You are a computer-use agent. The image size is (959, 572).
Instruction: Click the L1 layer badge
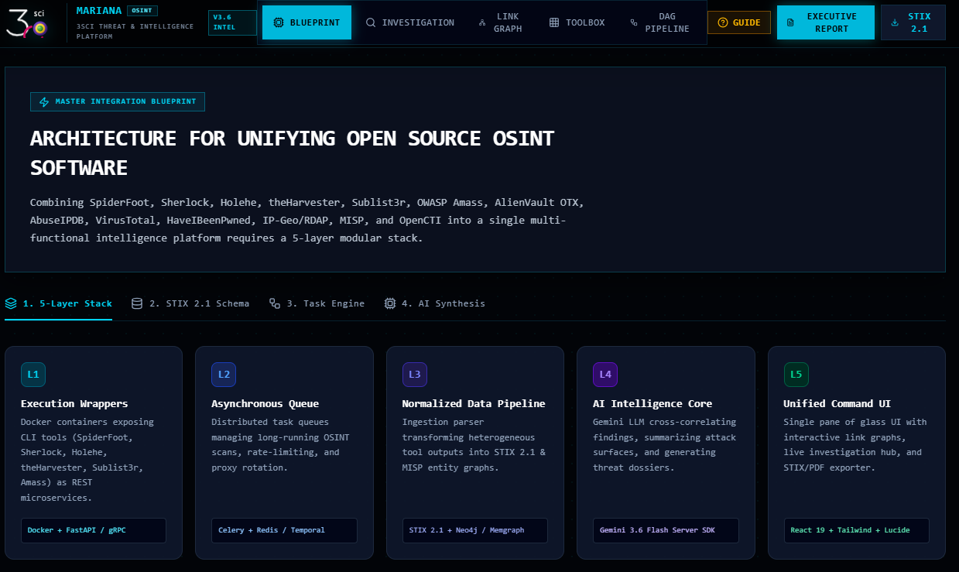[33, 375]
